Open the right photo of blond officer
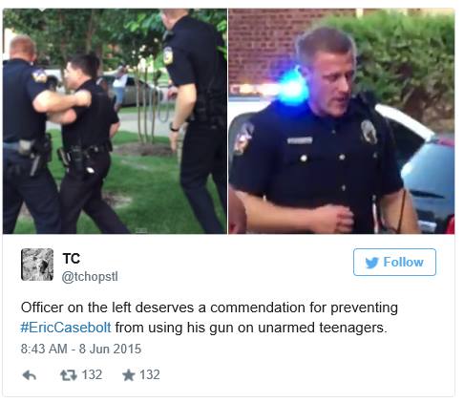Viewport: 464px width, 403px height. tap(342, 121)
